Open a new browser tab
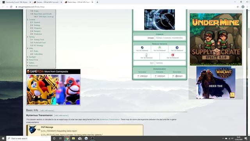 (x=97, y=2)
